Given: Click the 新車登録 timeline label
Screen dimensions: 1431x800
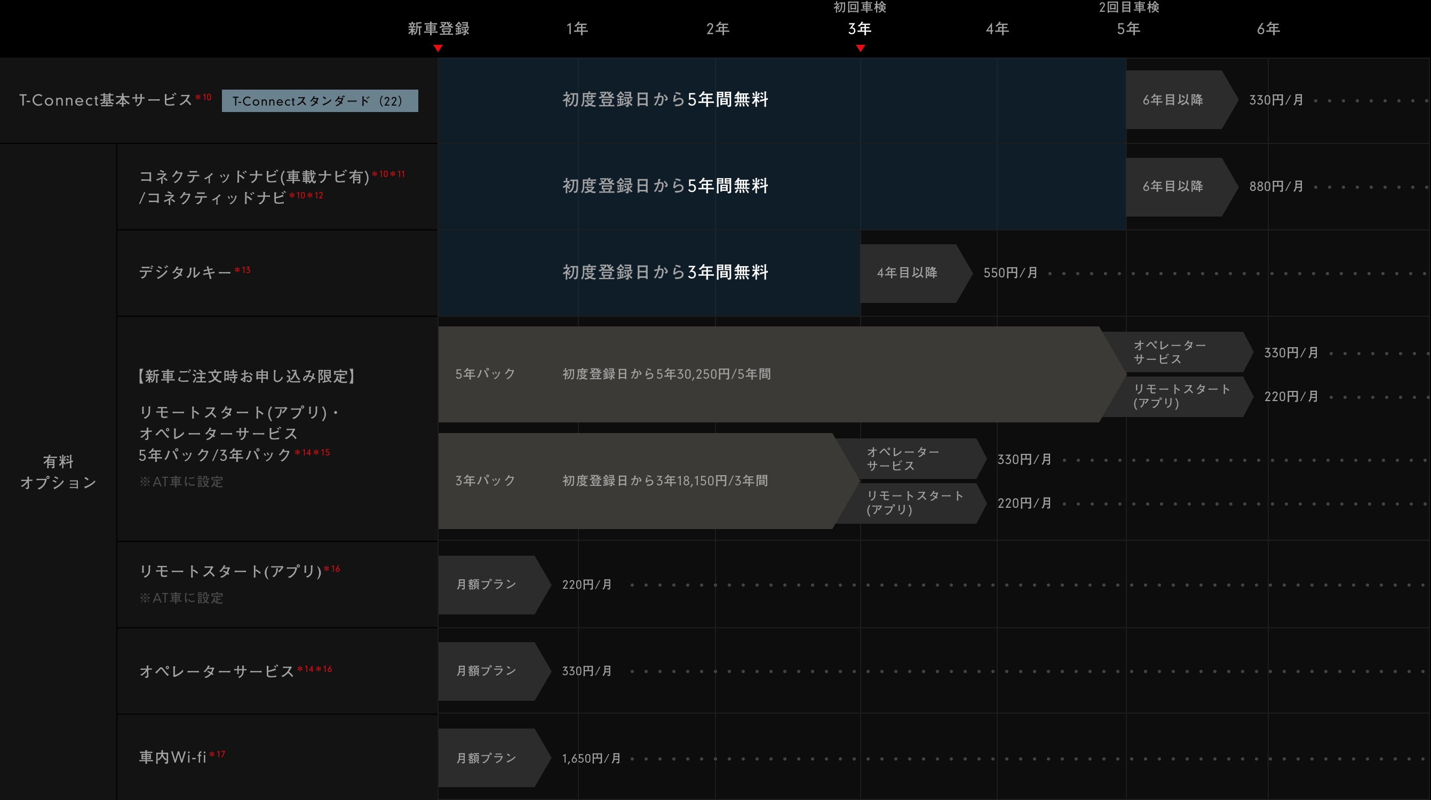Looking at the screenshot, I should (438, 29).
